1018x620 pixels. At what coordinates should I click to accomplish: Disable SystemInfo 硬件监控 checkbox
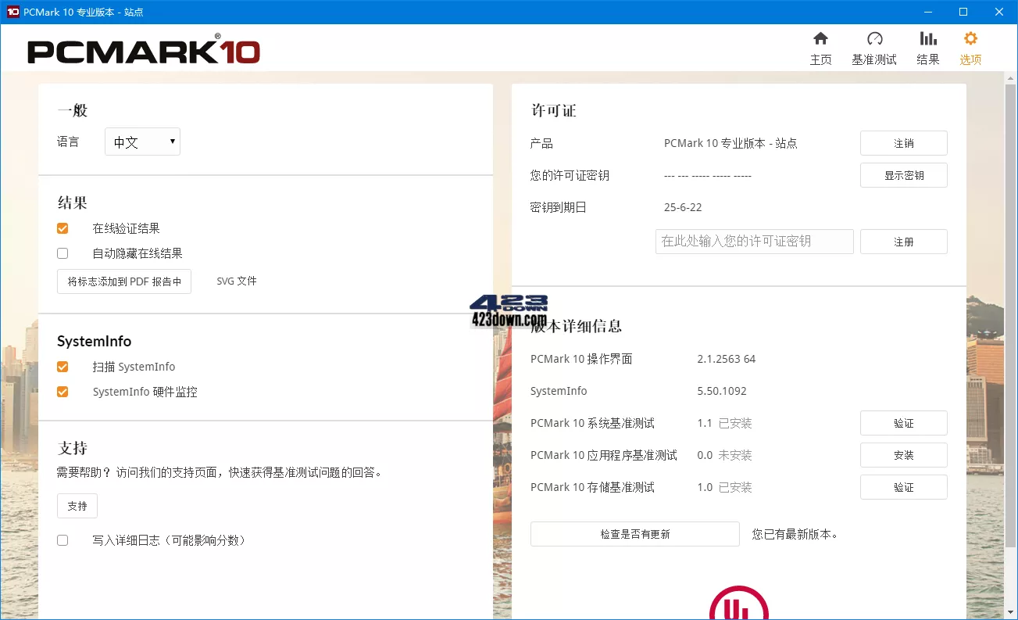[62, 391]
